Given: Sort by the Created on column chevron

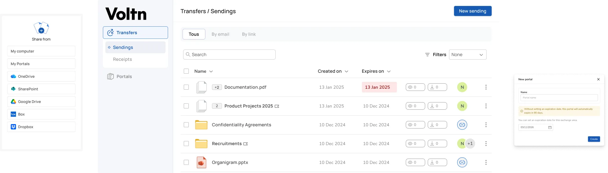Looking at the screenshot, I should [x=346, y=71].
